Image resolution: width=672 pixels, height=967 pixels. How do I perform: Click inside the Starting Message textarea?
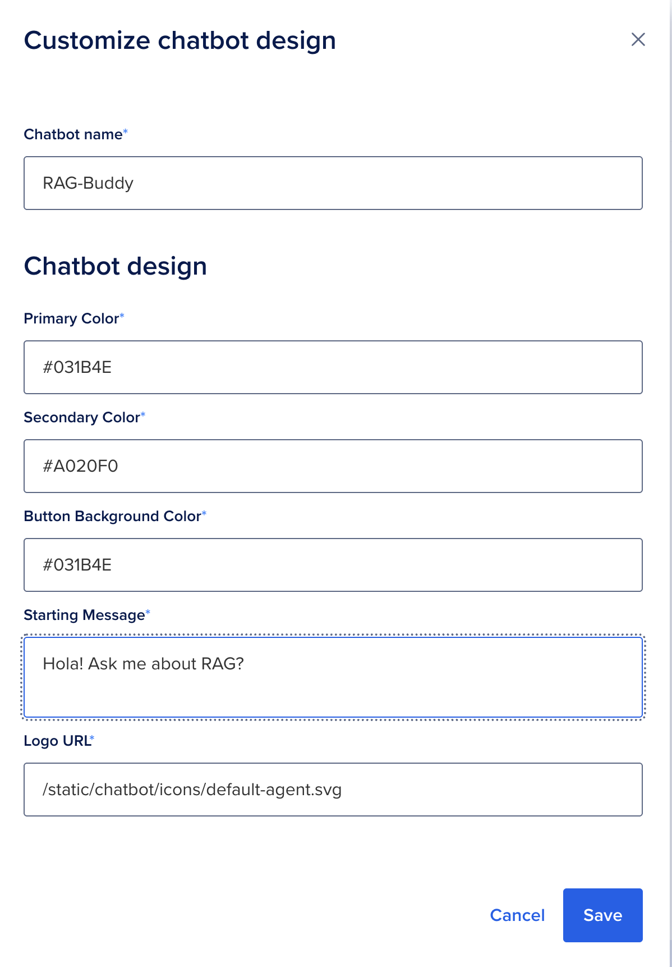click(333, 677)
